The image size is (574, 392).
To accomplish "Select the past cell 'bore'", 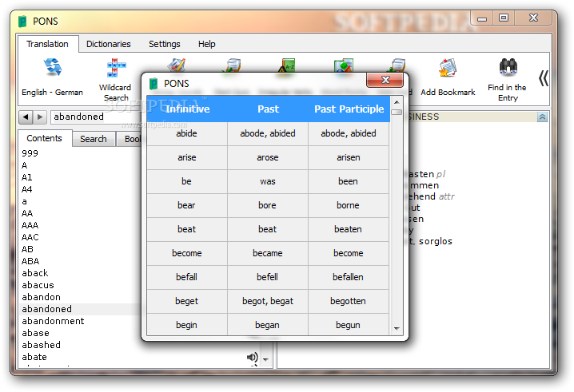I will tap(268, 205).
